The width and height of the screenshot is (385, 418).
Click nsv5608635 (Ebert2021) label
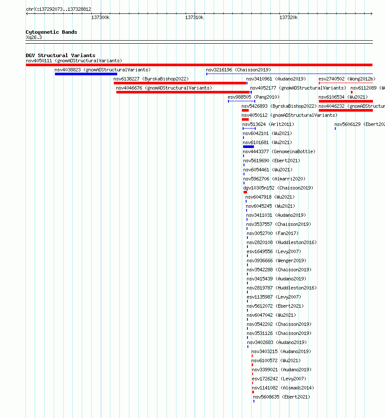pos(282,396)
